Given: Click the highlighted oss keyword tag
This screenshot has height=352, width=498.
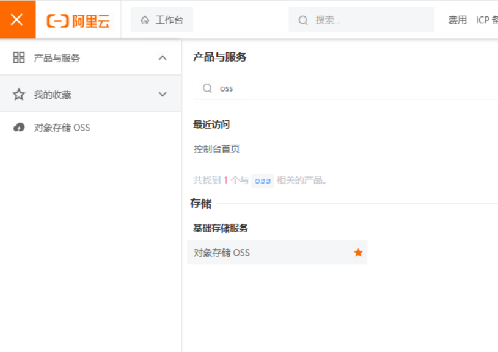Looking at the screenshot, I should 262,181.
